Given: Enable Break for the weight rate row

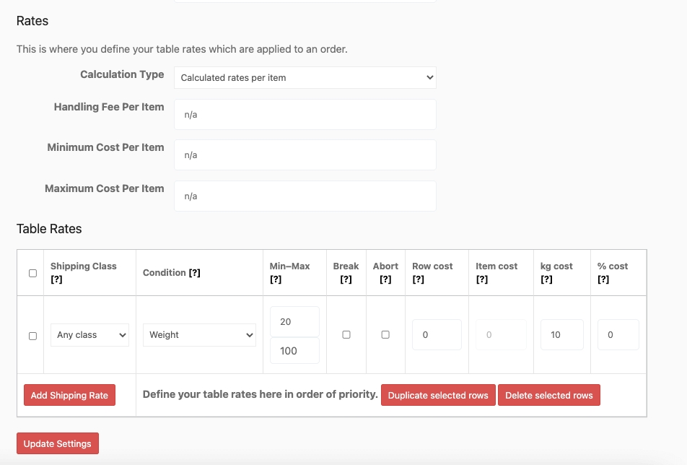Looking at the screenshot, I should coord(346,335).
